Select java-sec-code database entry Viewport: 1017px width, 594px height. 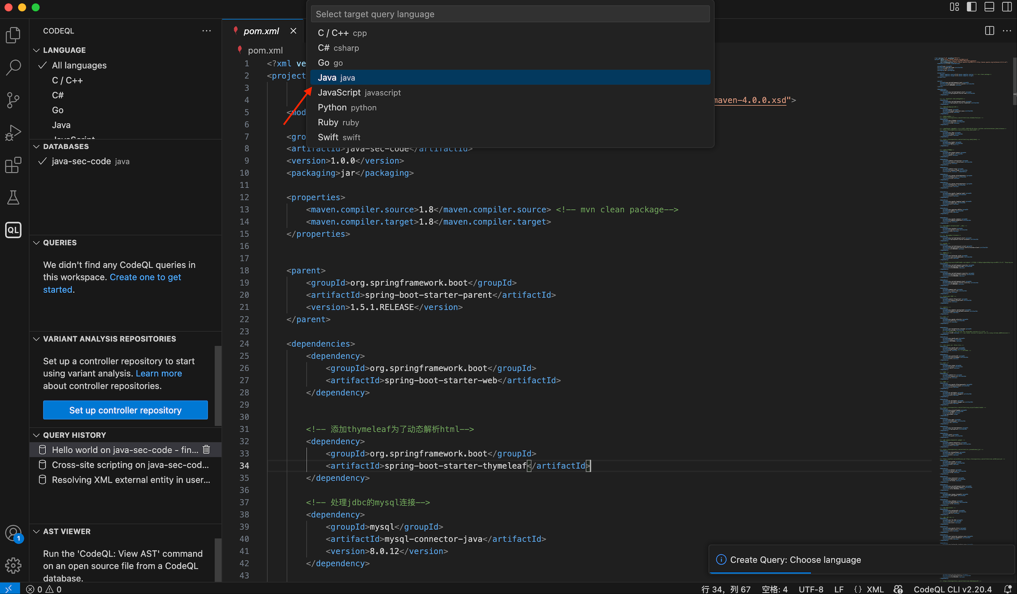(x=81, y=161)
